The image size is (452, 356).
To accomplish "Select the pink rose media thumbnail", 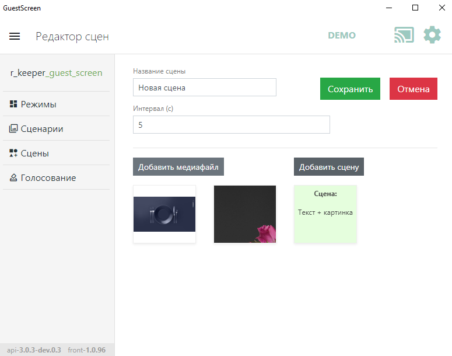I will 245,214.
